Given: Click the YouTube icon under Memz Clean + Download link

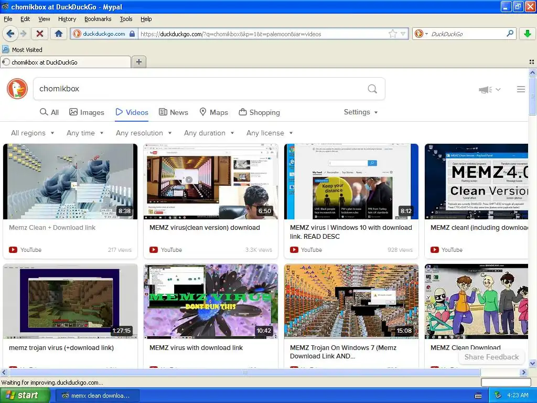Looking at the screenshot, I should click(x=13, y=250).
